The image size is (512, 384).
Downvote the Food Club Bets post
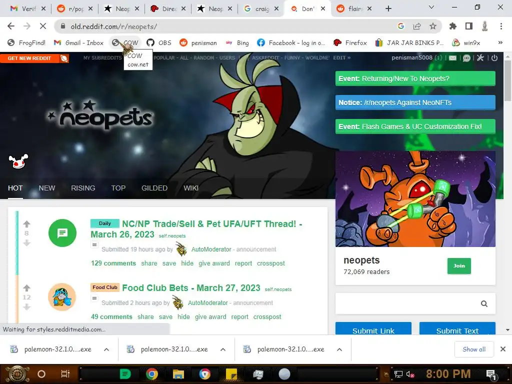27,306
